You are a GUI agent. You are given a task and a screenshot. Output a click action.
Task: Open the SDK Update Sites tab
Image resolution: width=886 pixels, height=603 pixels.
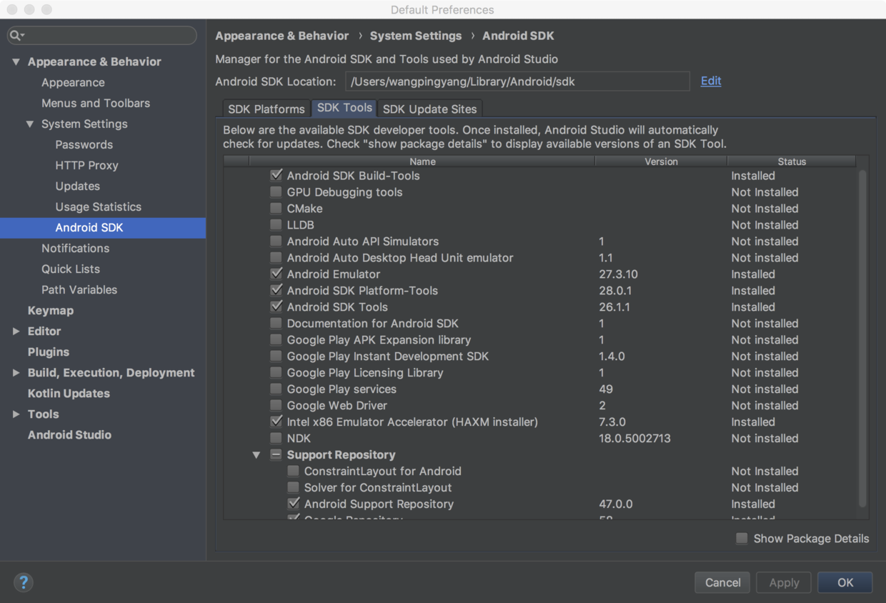pyautogui.click(x=429, y=109)
